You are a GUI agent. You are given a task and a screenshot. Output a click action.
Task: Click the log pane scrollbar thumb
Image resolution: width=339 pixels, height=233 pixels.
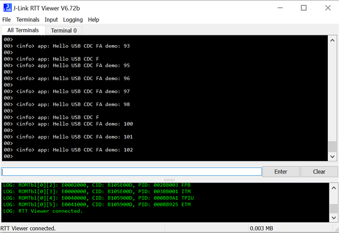(334, 209)
